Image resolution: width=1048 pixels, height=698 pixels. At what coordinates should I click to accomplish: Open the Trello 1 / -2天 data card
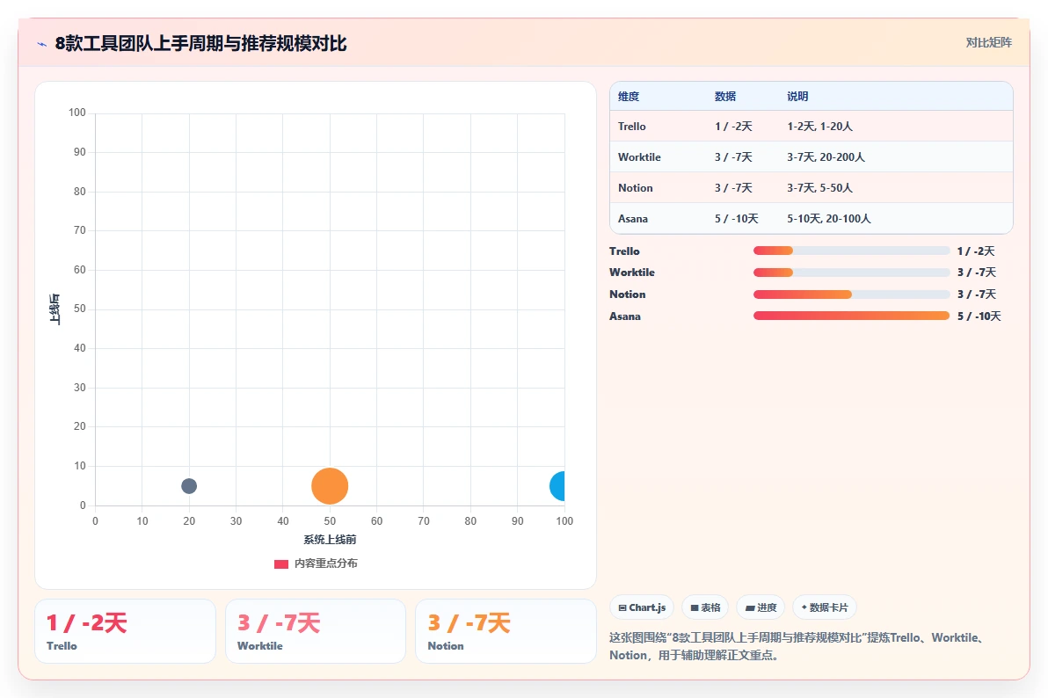coord(125,631)
